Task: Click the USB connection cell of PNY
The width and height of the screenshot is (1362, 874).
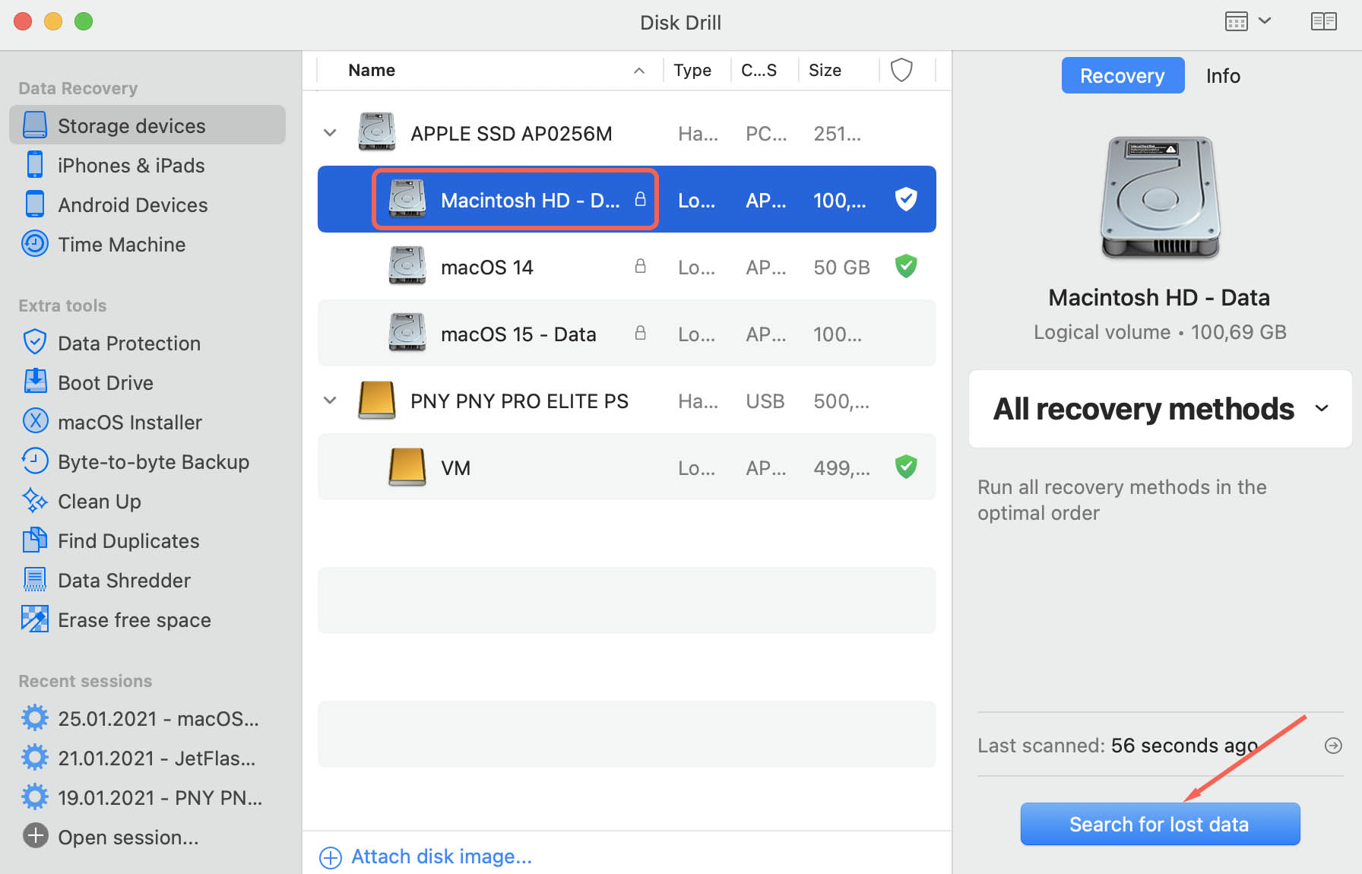Action: point(765,401)
